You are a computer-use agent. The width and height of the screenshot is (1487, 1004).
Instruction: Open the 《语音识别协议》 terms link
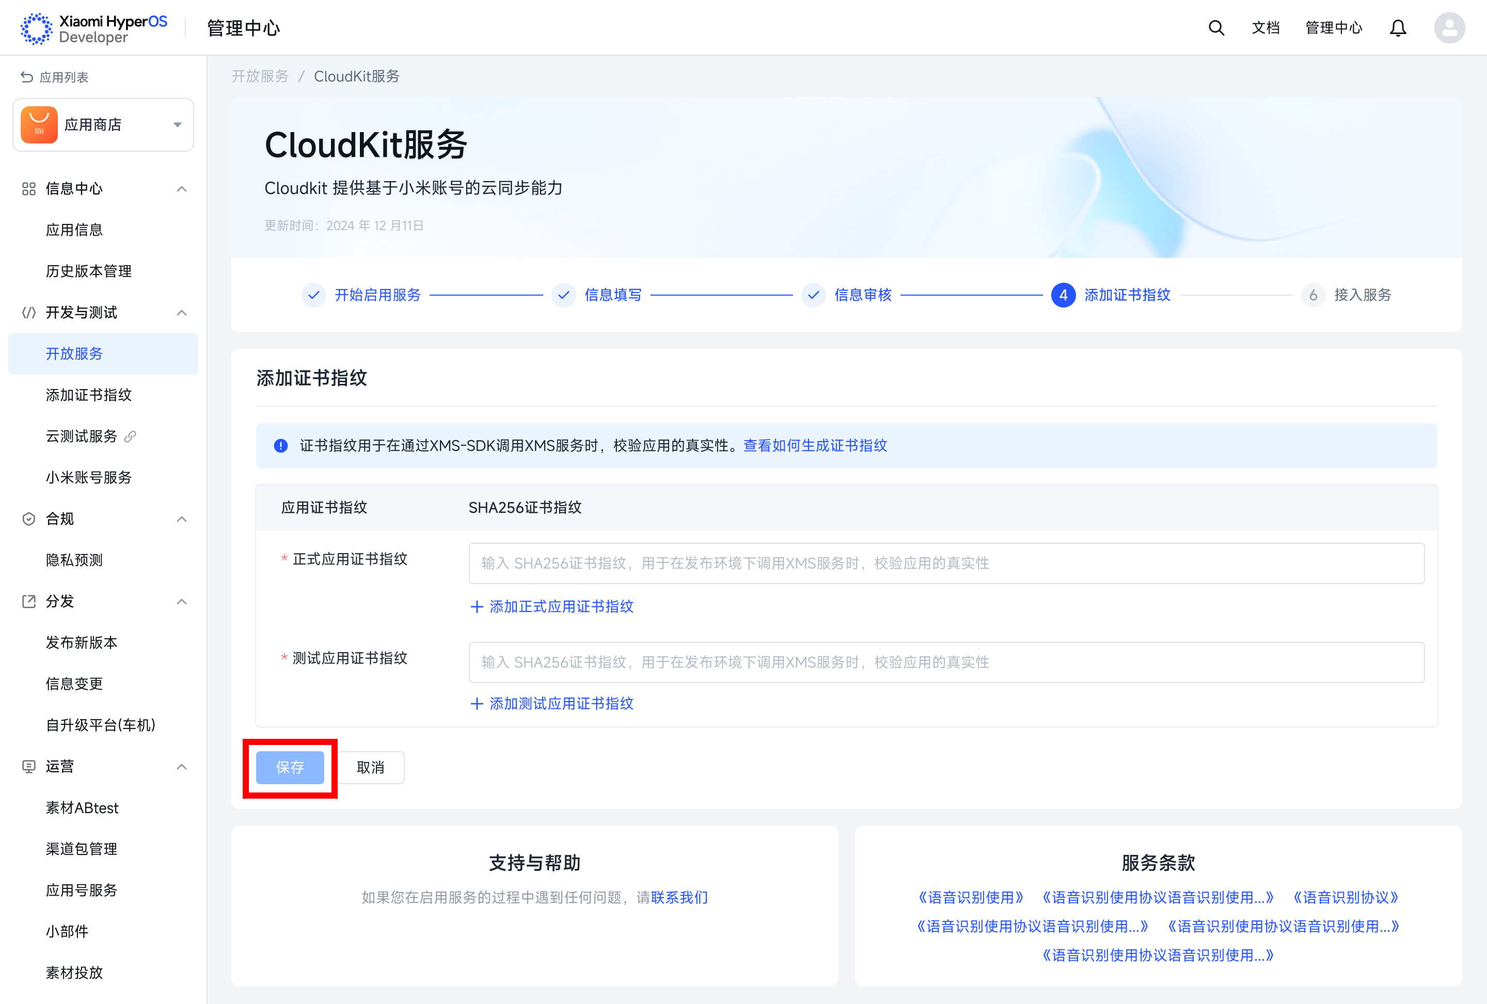click(1346, 898)
